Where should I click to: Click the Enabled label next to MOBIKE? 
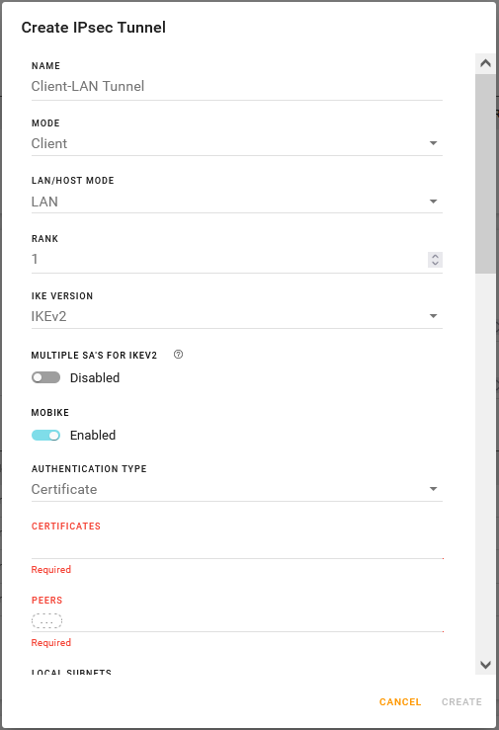tap(93, 436)
